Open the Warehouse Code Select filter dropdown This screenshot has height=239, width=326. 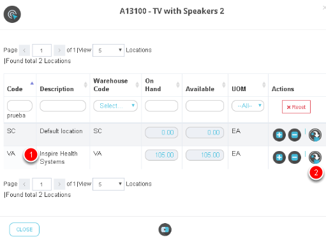pos(115,106)
